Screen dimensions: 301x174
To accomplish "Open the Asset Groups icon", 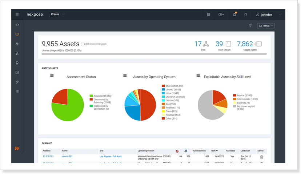I will tap(228, 44).
